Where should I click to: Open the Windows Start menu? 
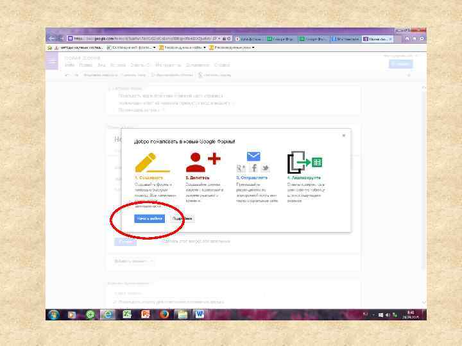click(53, 315)
